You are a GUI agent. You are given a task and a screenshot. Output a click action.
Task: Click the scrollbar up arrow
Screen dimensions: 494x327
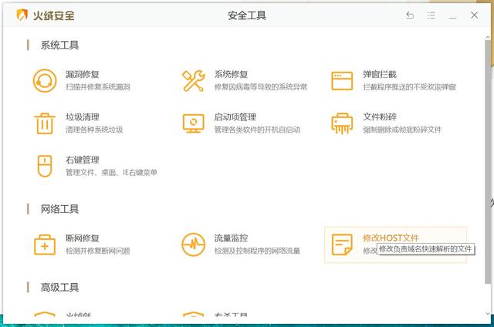[x=488, y=37]
